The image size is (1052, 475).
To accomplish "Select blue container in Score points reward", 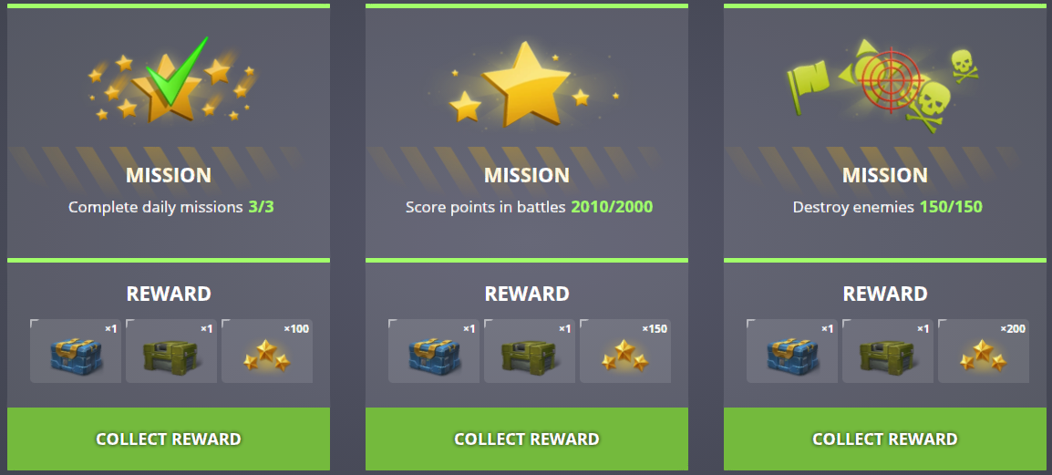I will tap(434, 351).
